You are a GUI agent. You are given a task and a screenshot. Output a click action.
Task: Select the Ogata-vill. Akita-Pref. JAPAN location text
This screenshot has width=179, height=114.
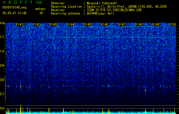pyautogui.click(x=127, y=7)
